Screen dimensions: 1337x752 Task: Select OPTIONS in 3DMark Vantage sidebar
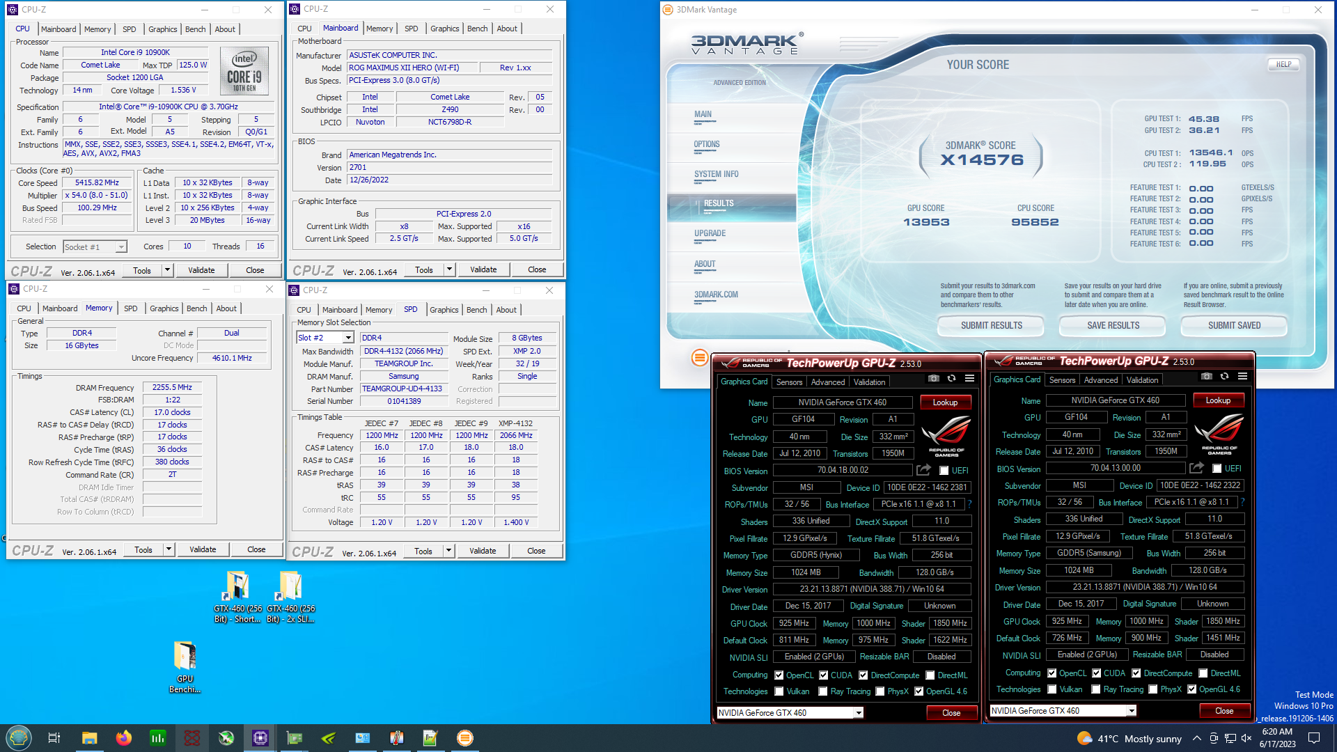tap(707, 145)
